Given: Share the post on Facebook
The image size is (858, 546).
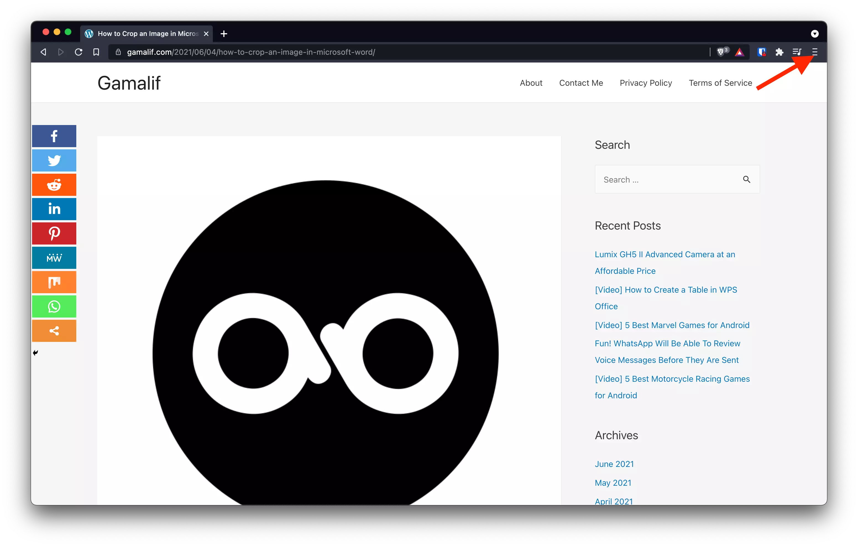Looking at the screenshot, I should click(x=54, y=136).
